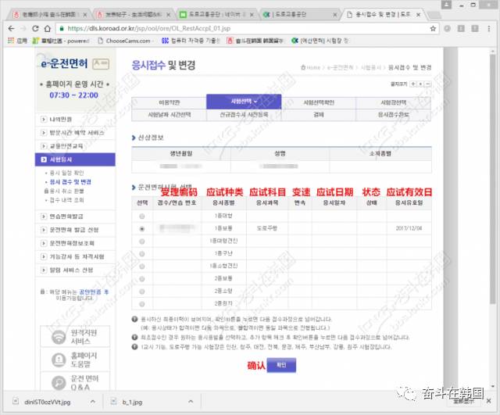
Task: Open options arrow for dinIST0ozVVt.jpg download
Action: tap(92, 402)
